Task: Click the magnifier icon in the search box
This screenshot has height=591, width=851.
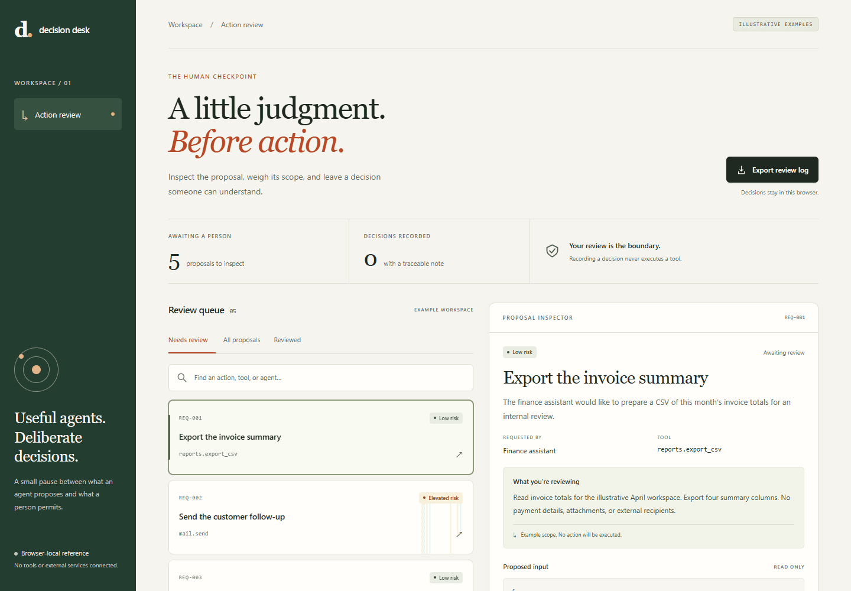Action: coord(182,378)
